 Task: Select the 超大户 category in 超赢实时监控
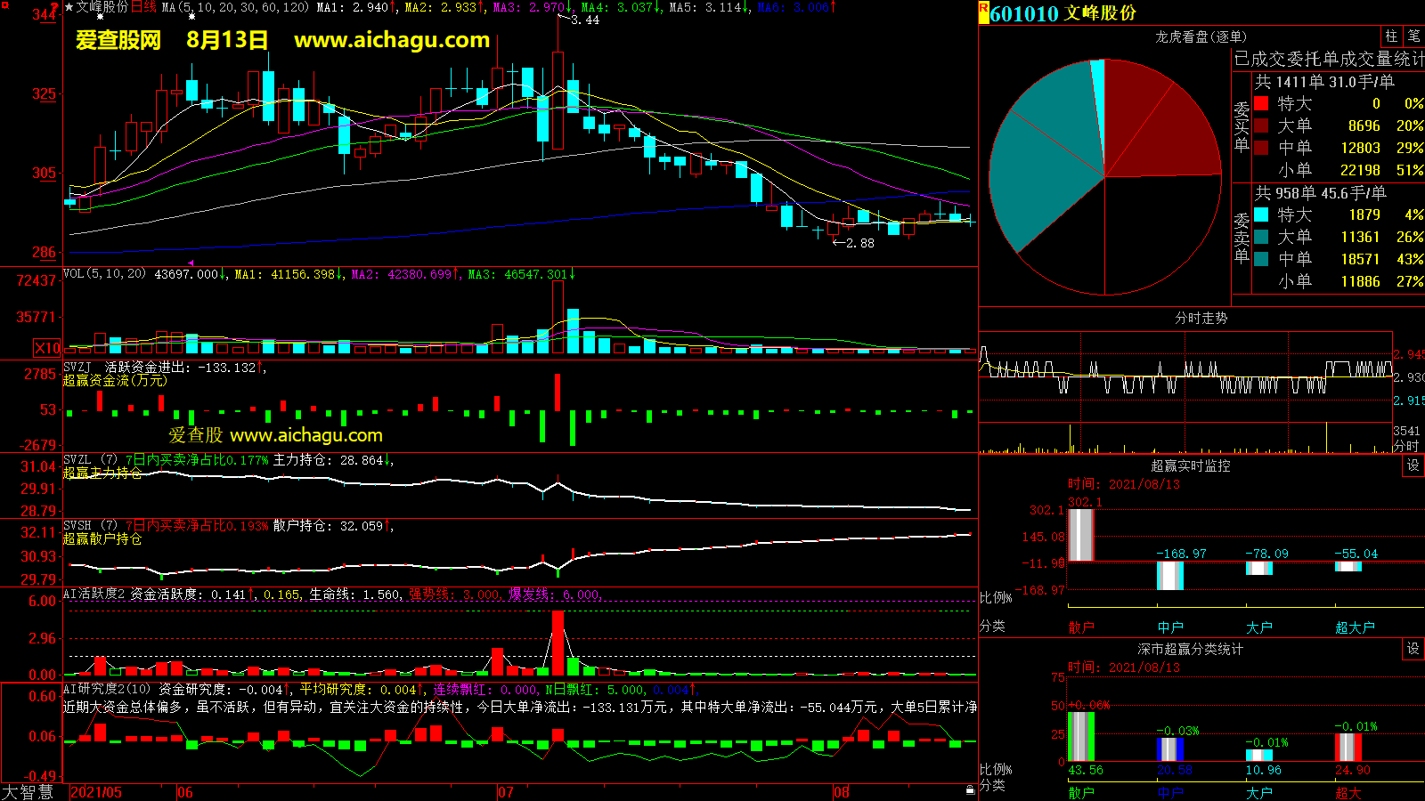[1355, 627]
